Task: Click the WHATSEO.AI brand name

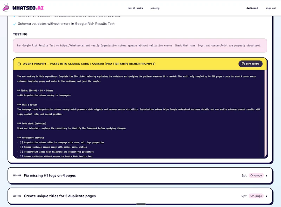Action: (28, 8)
